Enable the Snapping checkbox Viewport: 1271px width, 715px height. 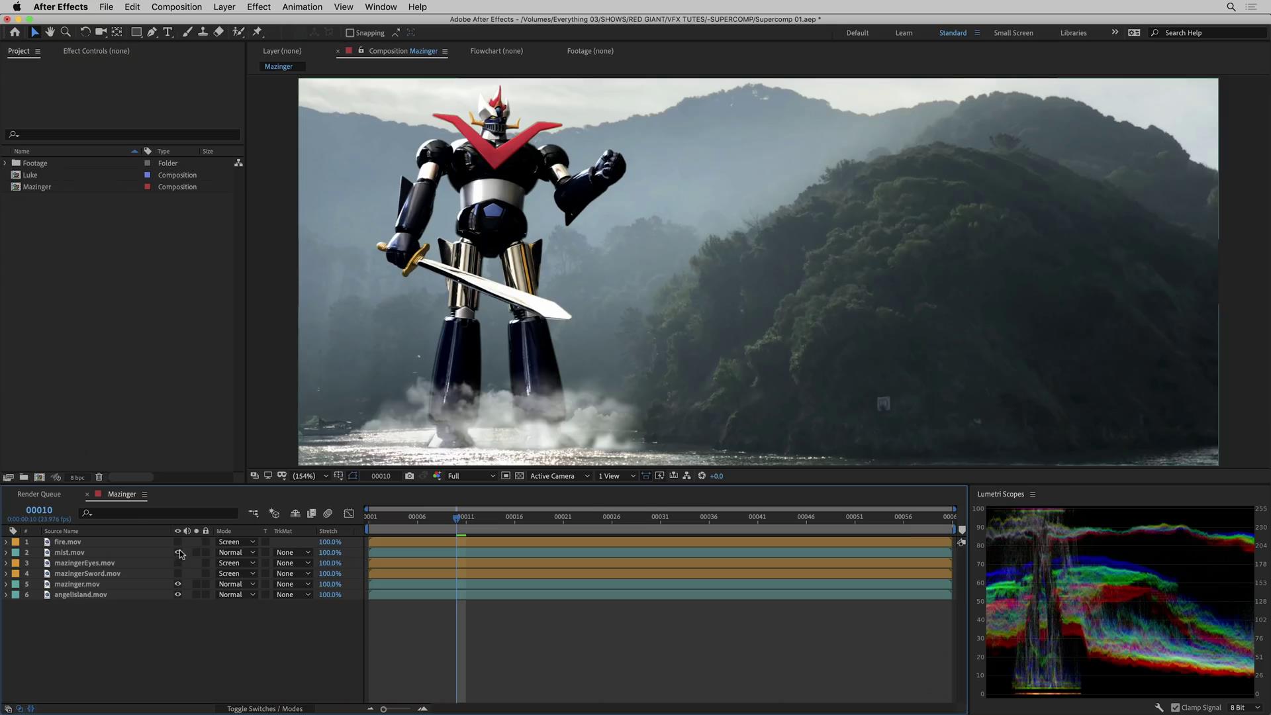pos(350,32)
